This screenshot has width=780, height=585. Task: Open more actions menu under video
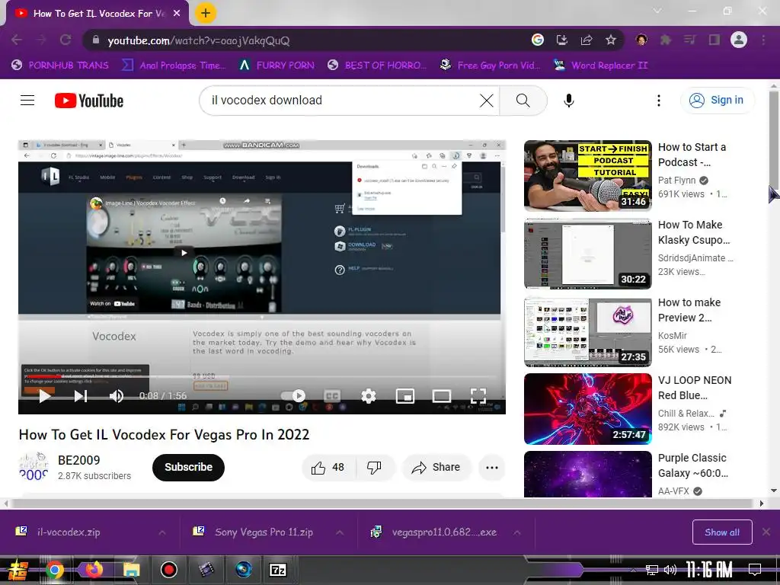point(492,467)
